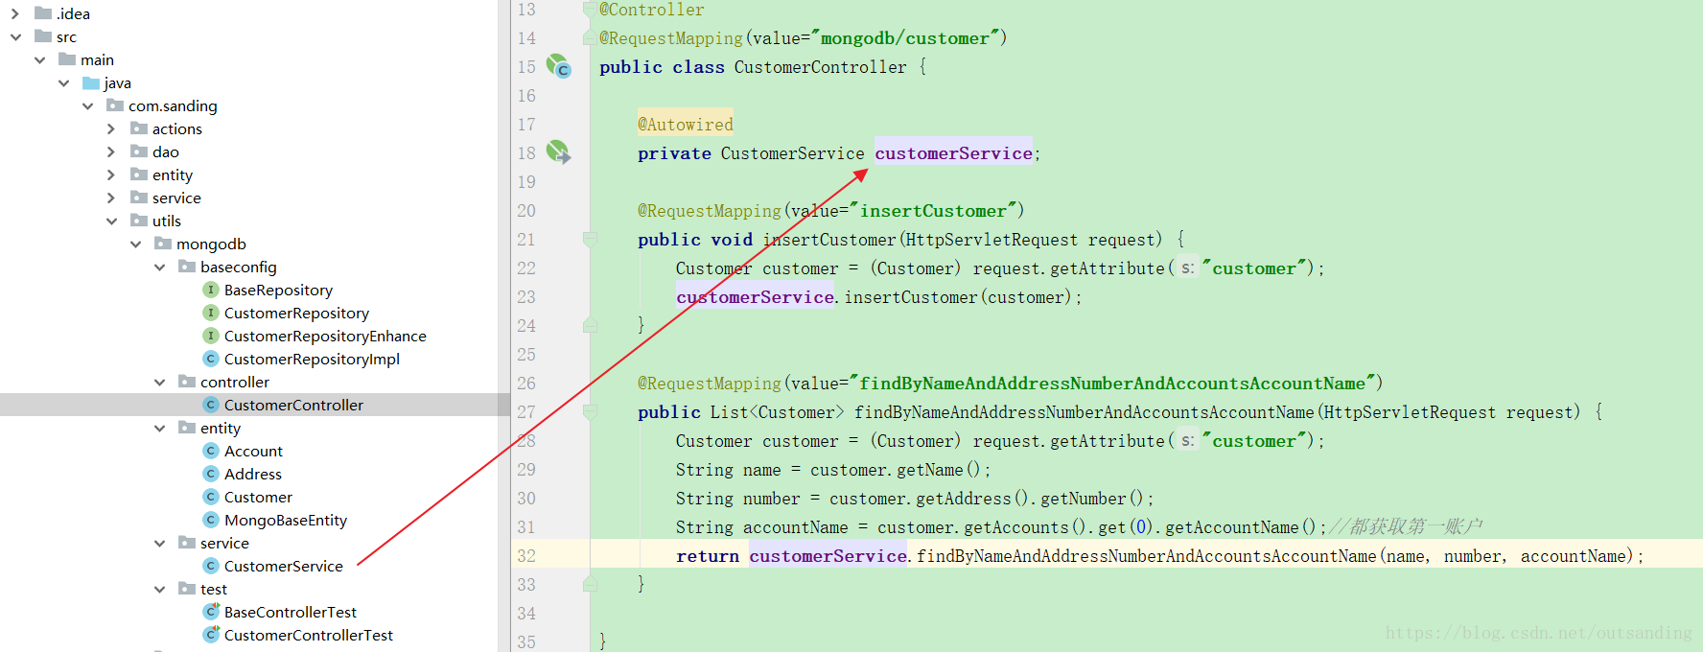Screen dimensions: 1703x652
Task: Click the MongoBaseEntity class icon
Action: point(211,520)
